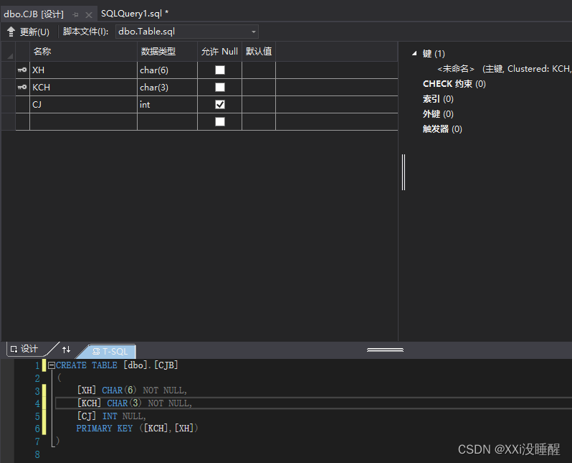Collapse the 键 (1) keys node
The width and height of the screenshot is (572, 463).
click(x=414, y=53)
